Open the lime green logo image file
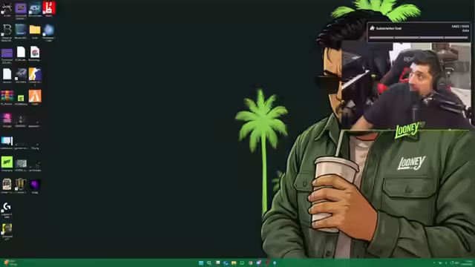 click(x=7, y=162)
